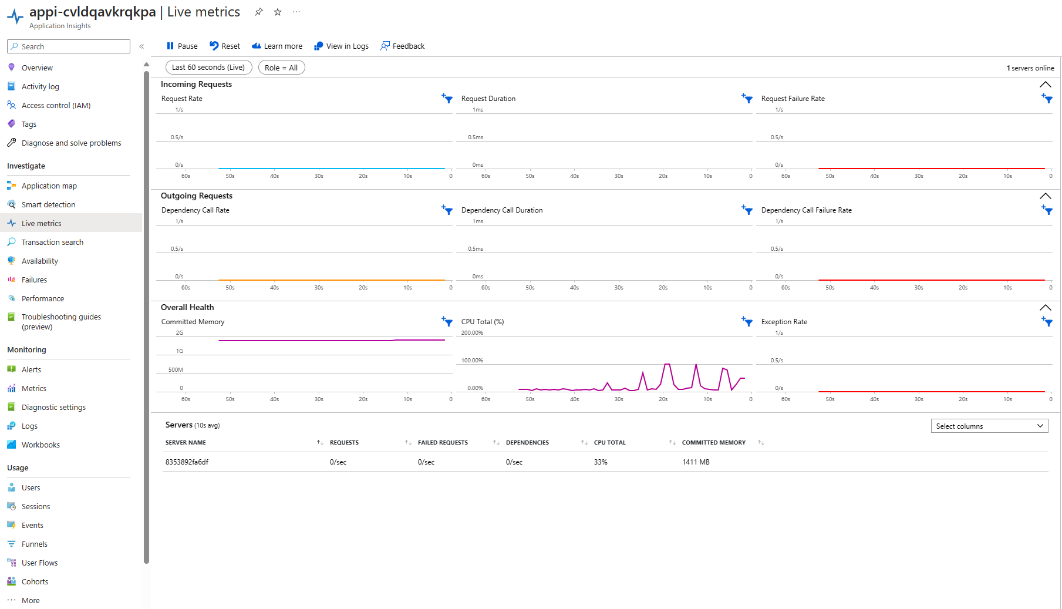
Task: Click the Diagnostic settings icon
Action: coord(11,407)
